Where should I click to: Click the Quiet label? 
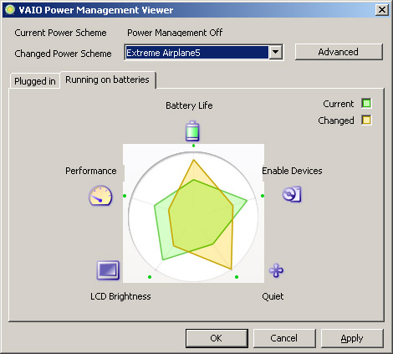point(273,296)
